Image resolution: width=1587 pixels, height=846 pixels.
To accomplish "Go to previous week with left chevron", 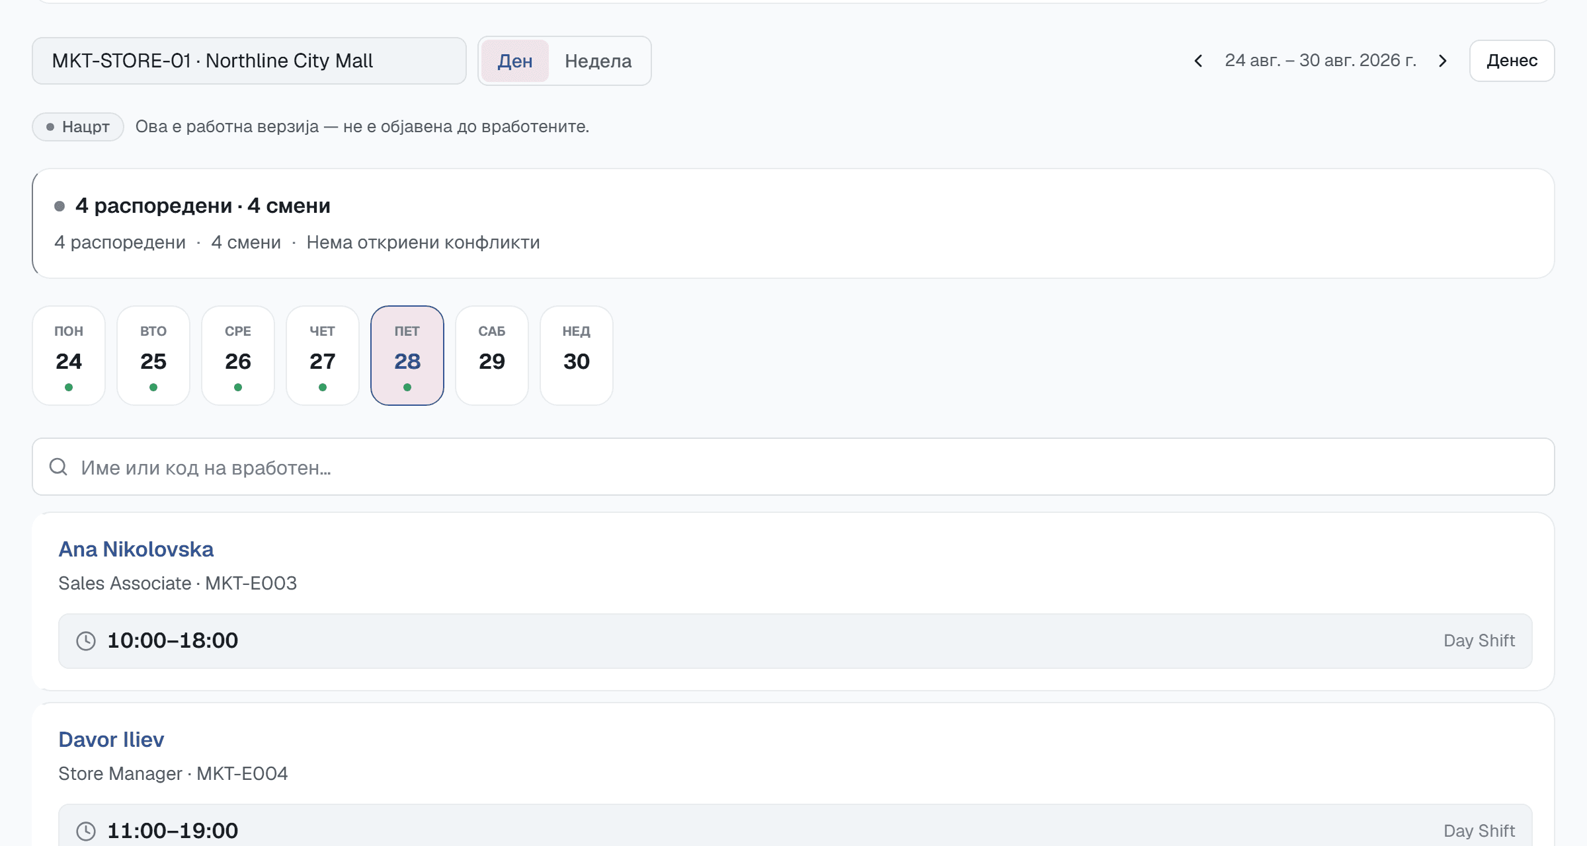I will (x=1198, y=61).
